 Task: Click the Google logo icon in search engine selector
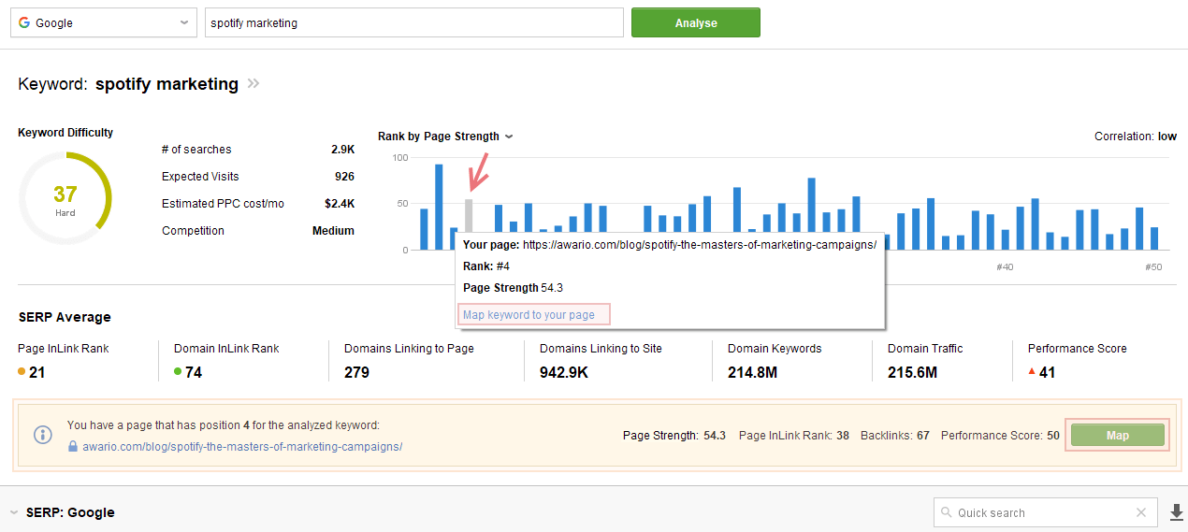[x=23, y=23]
